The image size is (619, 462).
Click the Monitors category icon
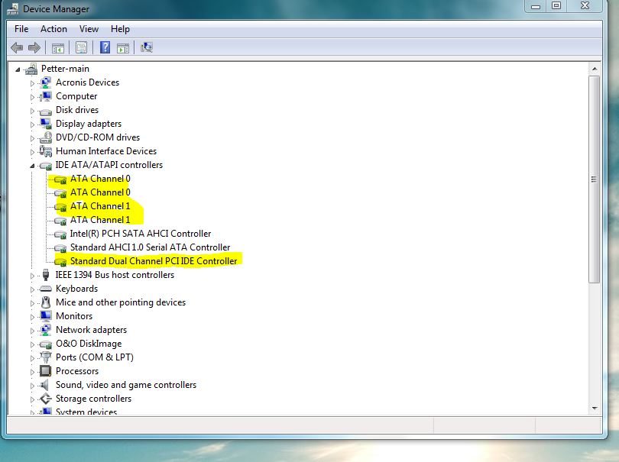click(46, 315)
